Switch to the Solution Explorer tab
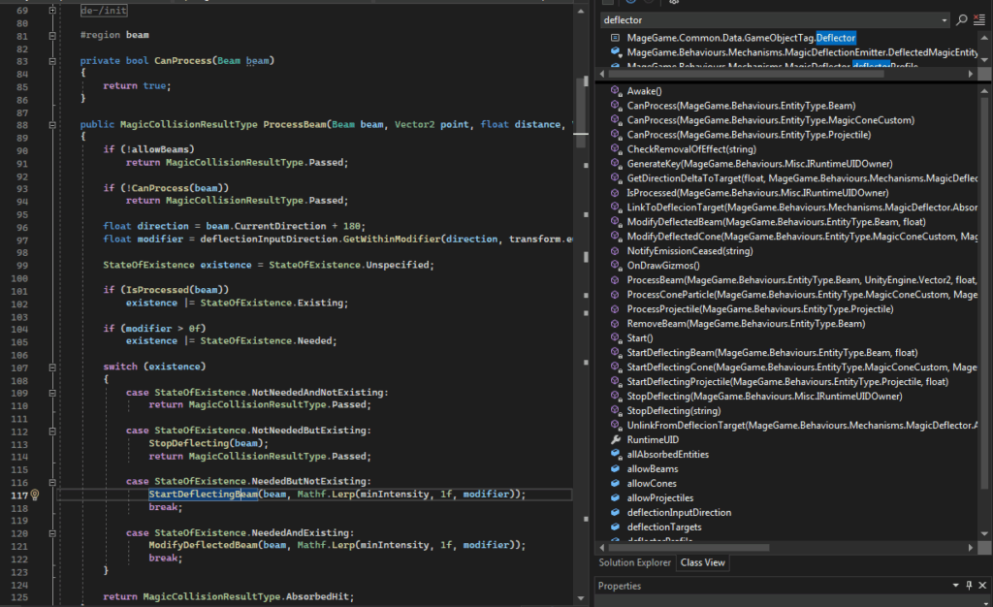The height and width of the screenshot is (607, 993). click(634, 562)
